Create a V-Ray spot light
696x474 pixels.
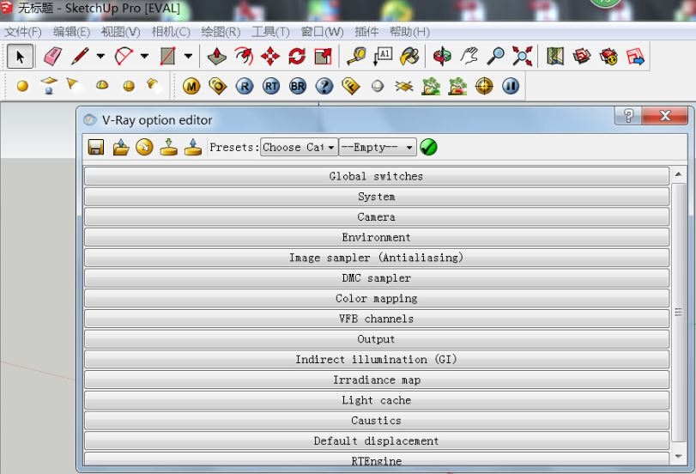(x=72, y=83)
